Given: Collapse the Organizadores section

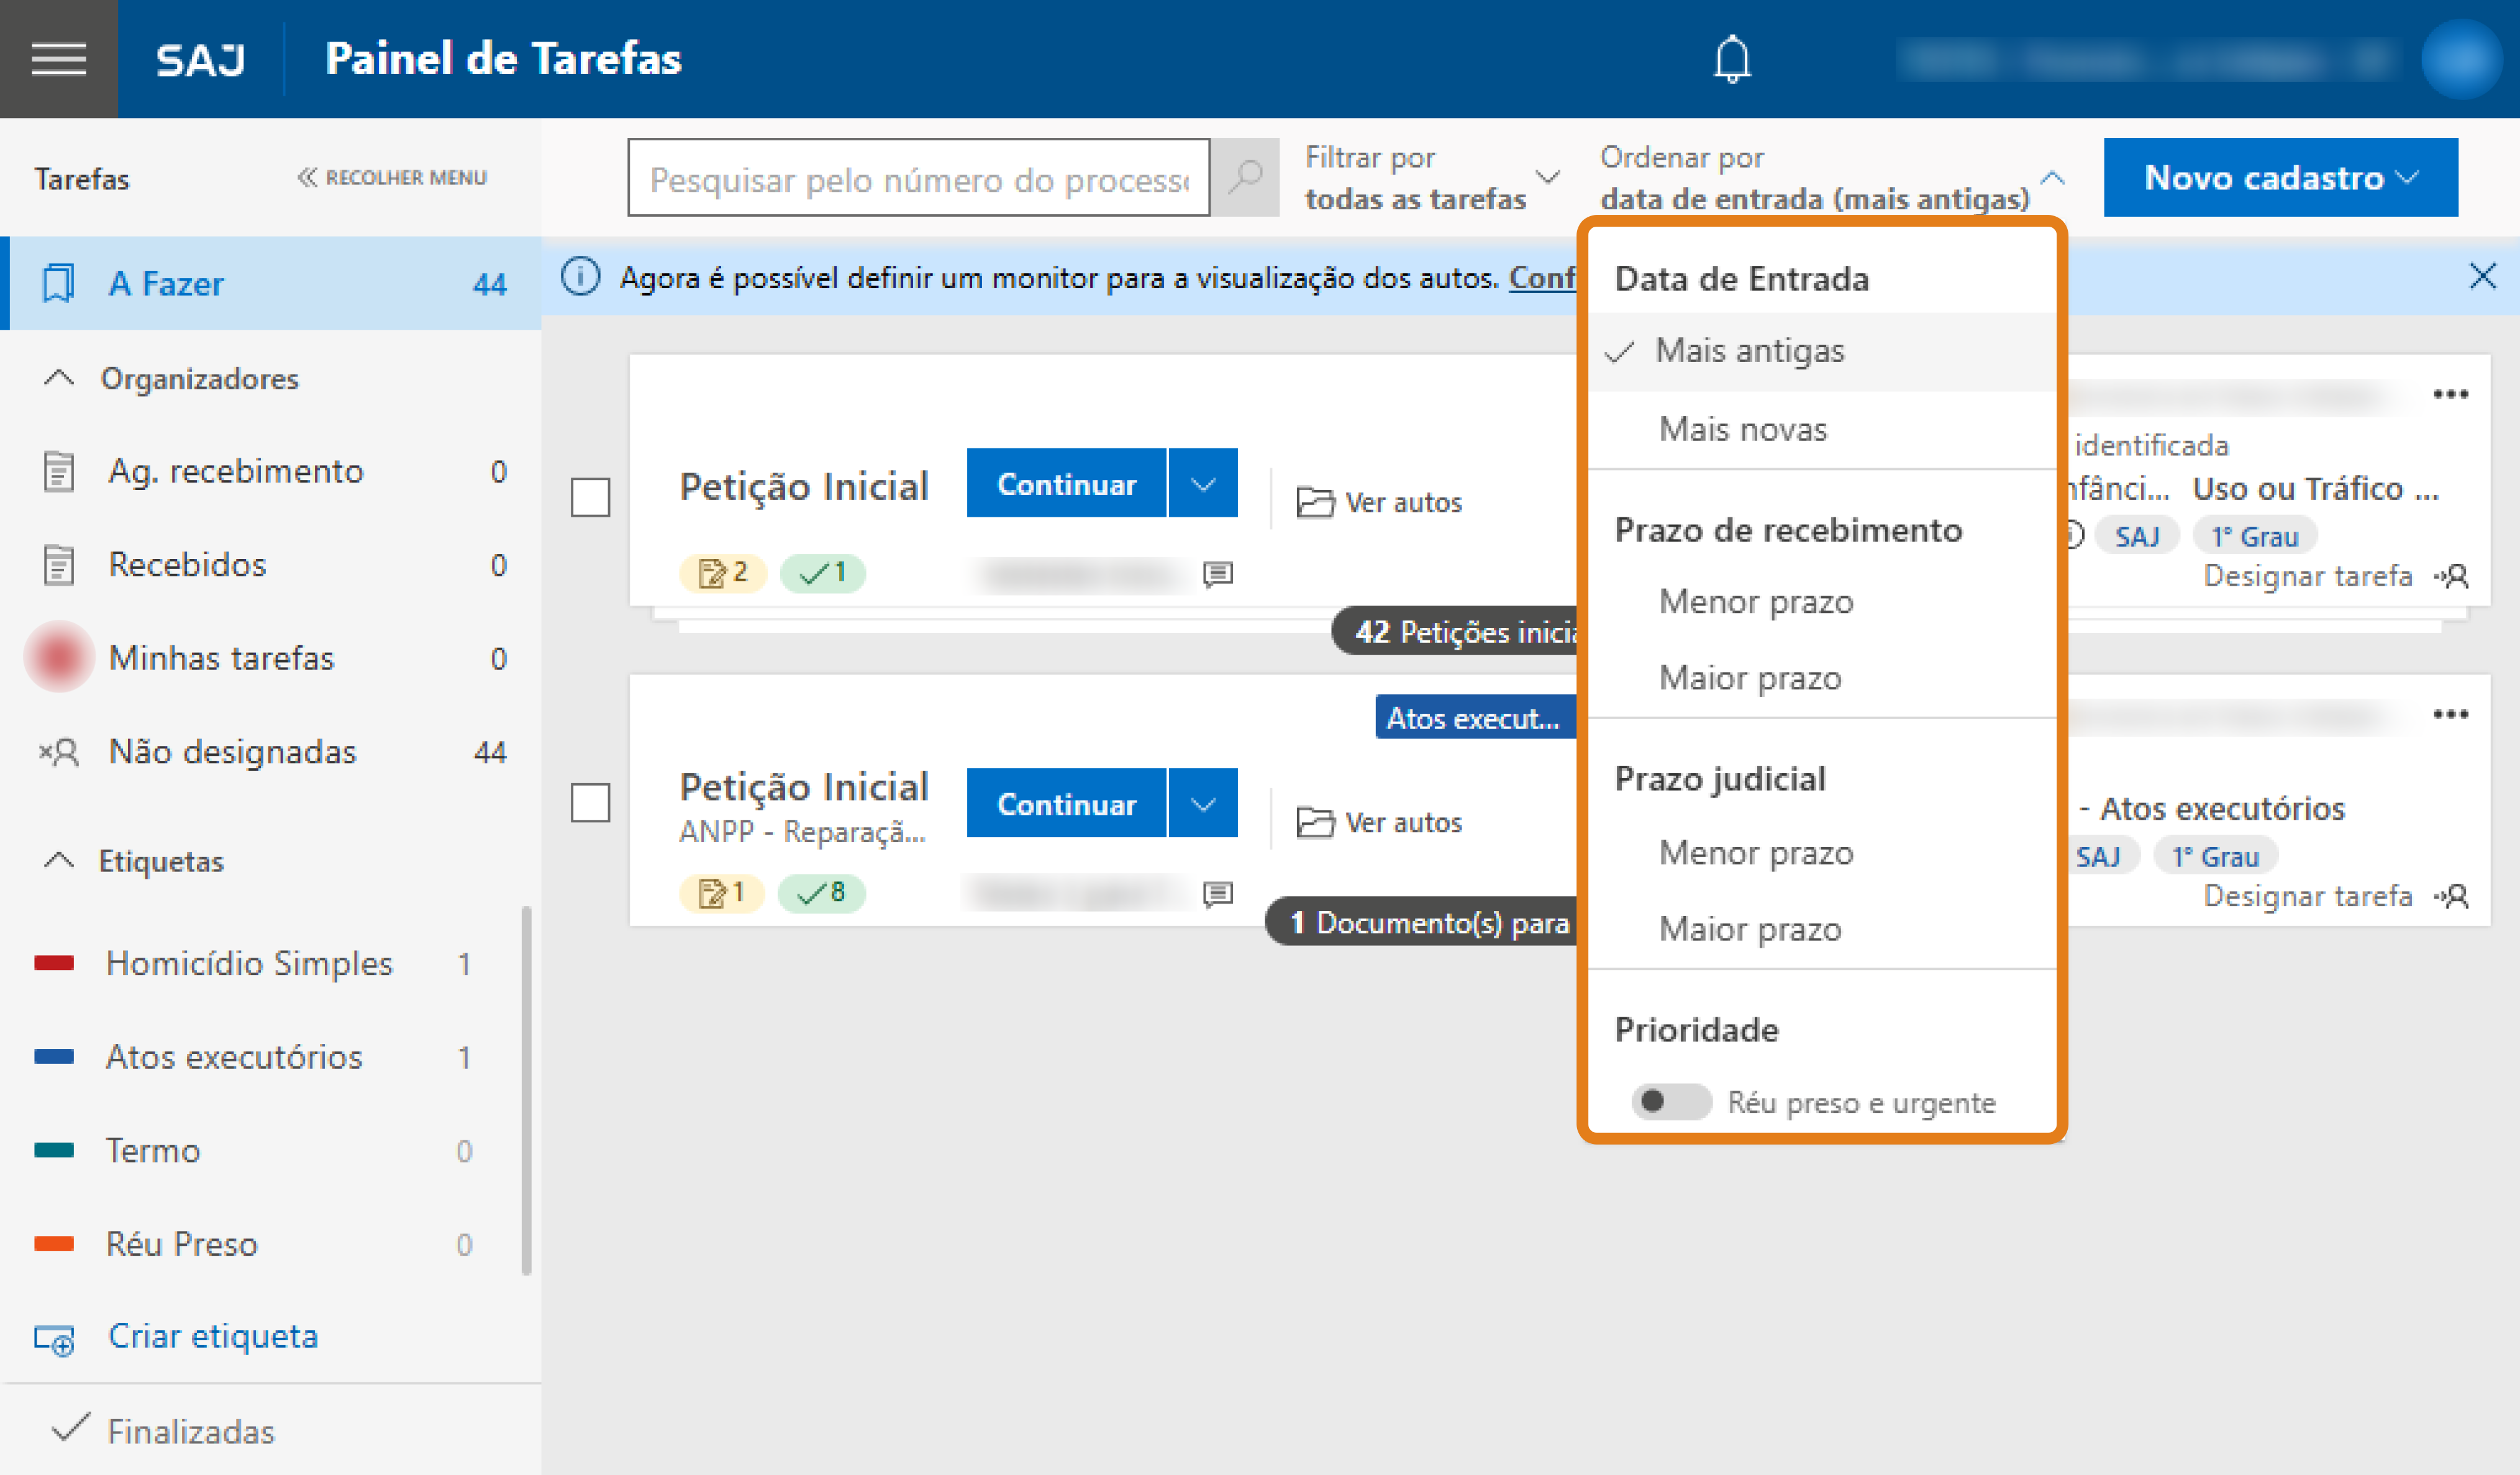Looking at the screenshot, I should [x=60, y=379].
